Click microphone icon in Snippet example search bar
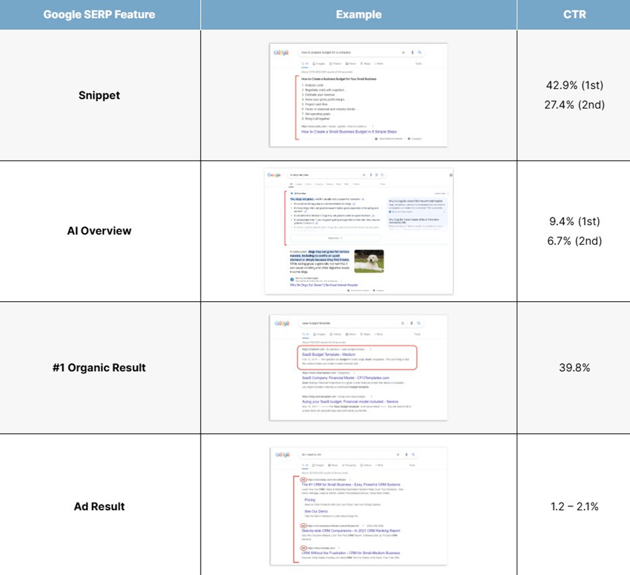The height and width of the screenshot is (575, 630). pos(412,53)
